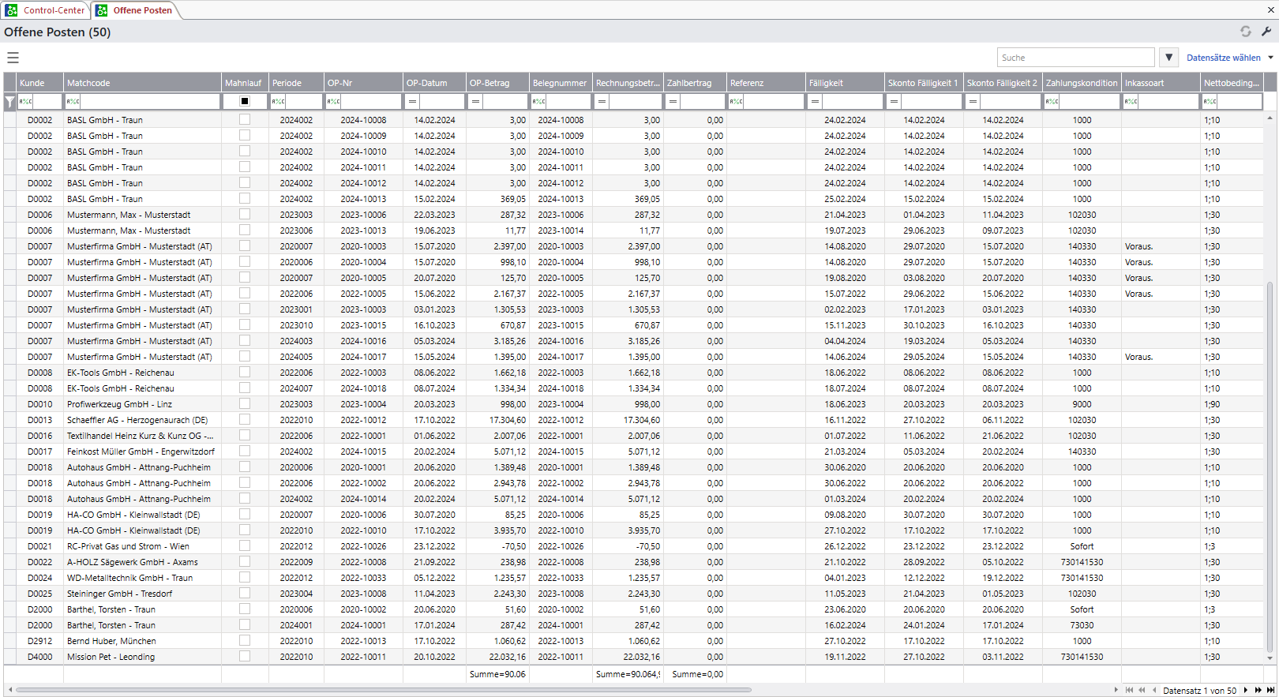1279x697 pixels.
Task: Click the refresh icon in header
Action: point(1245,32)
